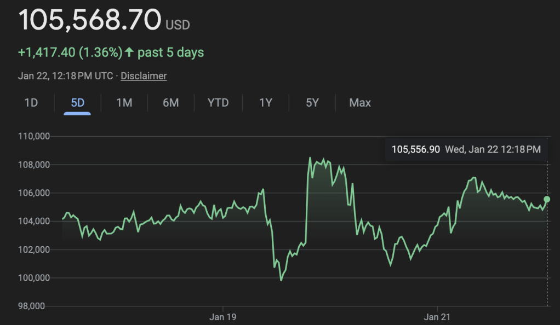Click the green dot marker on chart line
The image size is (560, 325).
pyautogui.click(x=547, y=199)
